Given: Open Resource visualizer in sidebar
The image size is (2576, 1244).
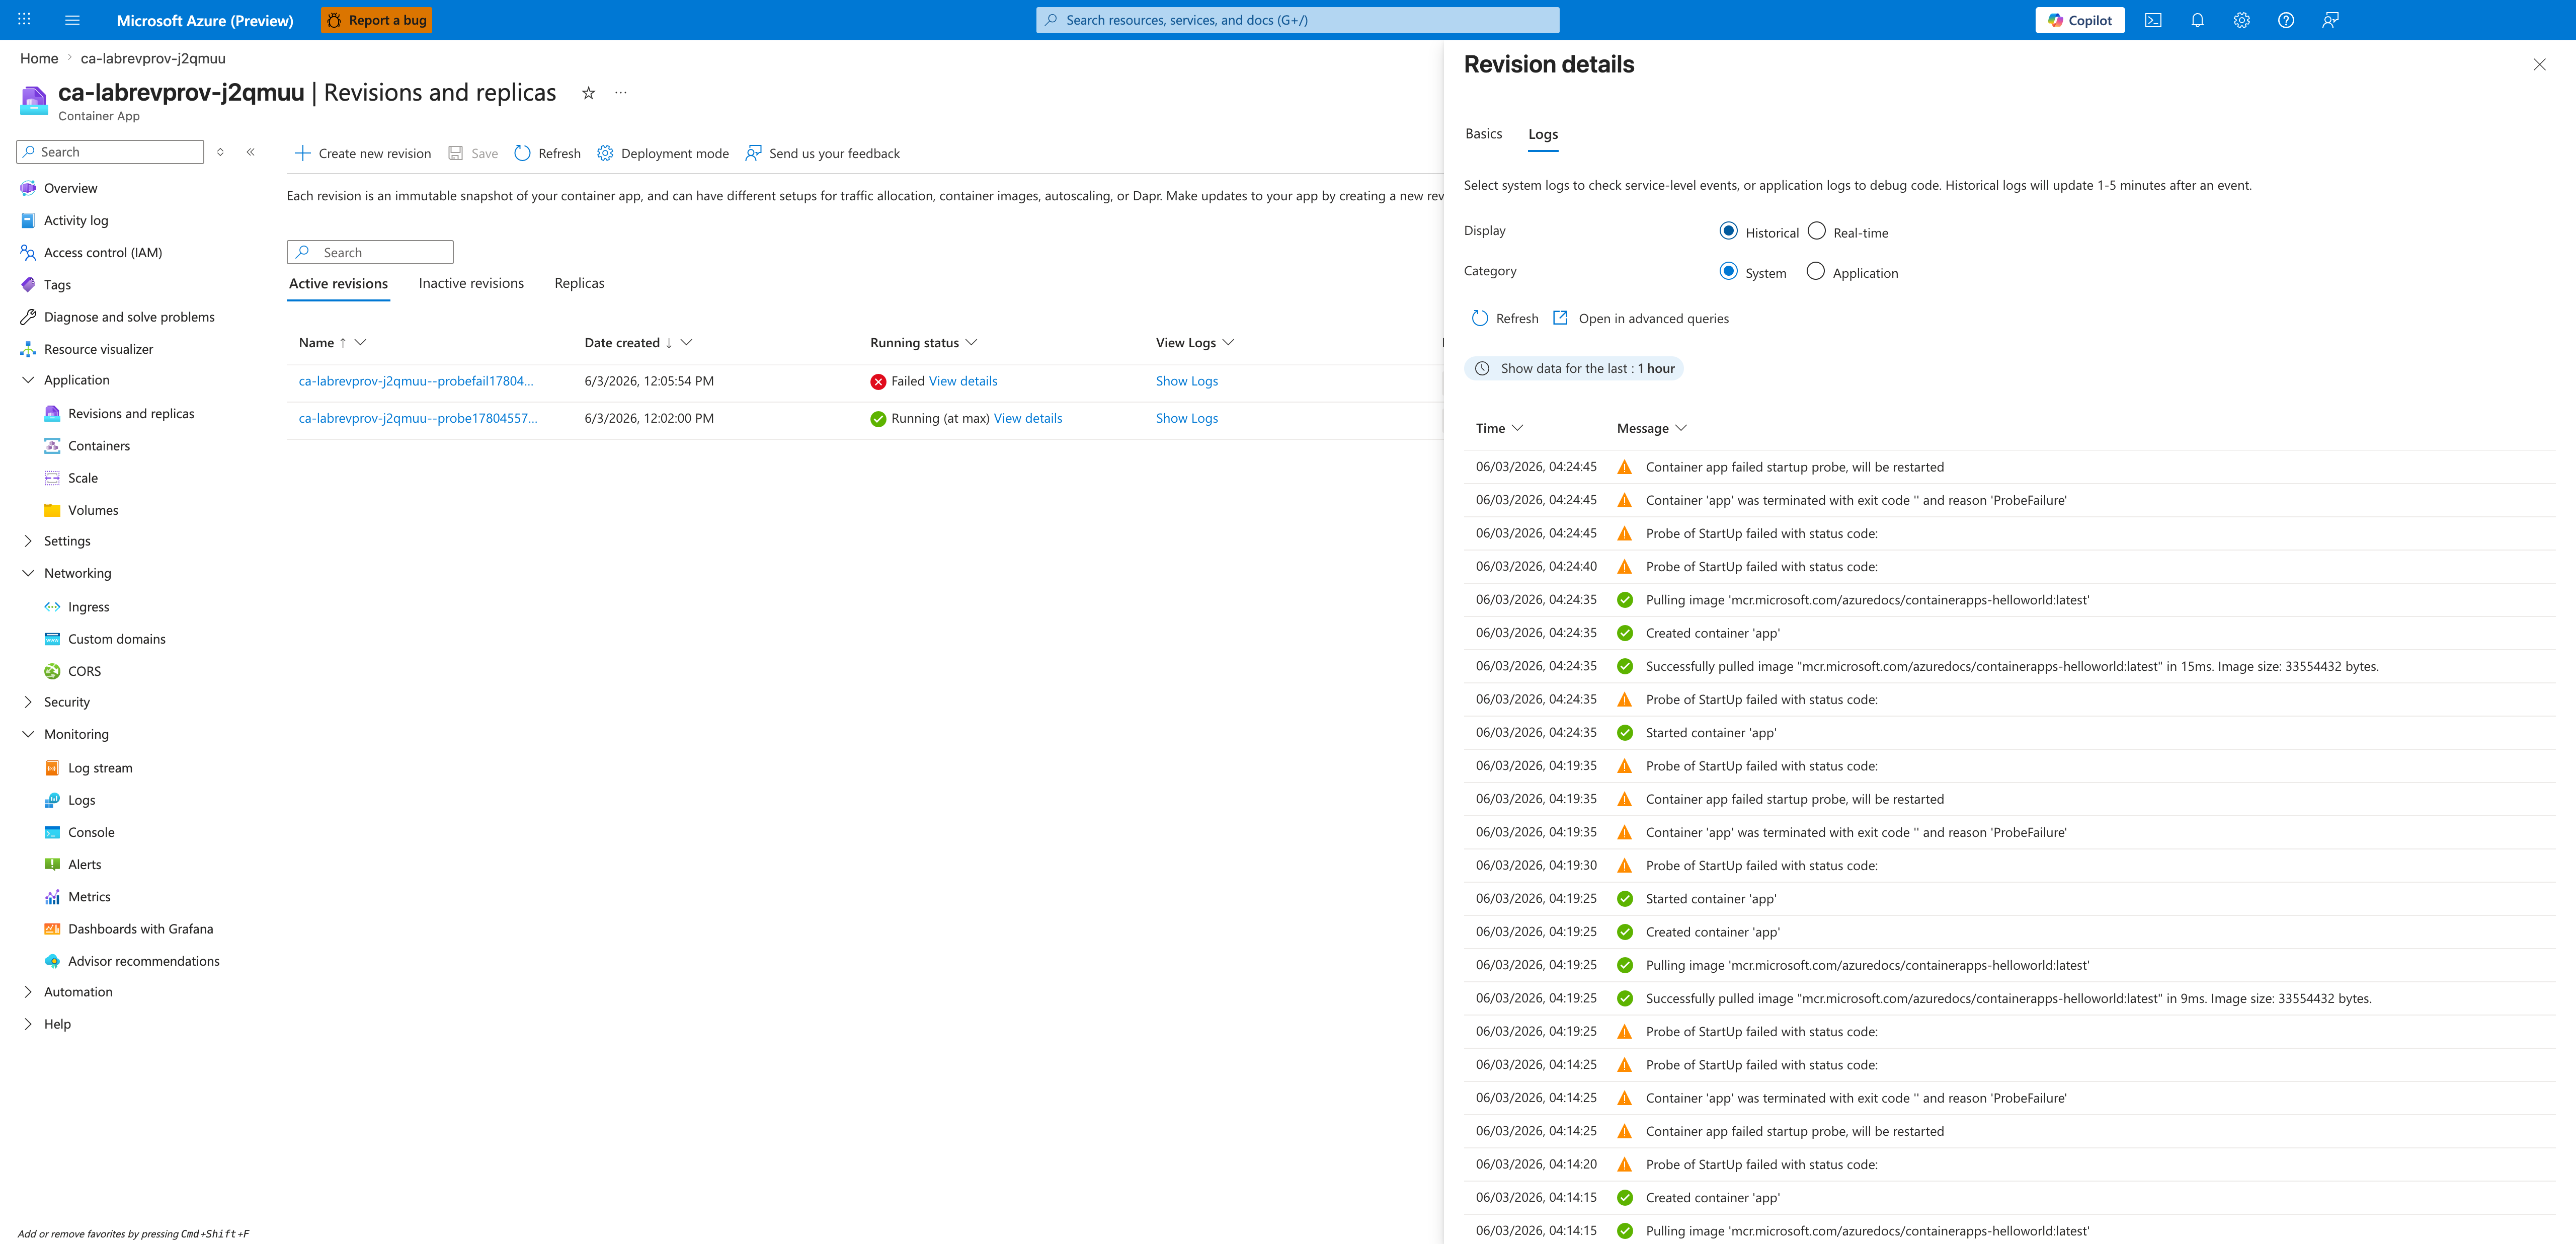Looking at the screenshot, I should pyautogui.click(x=98, y=349).
